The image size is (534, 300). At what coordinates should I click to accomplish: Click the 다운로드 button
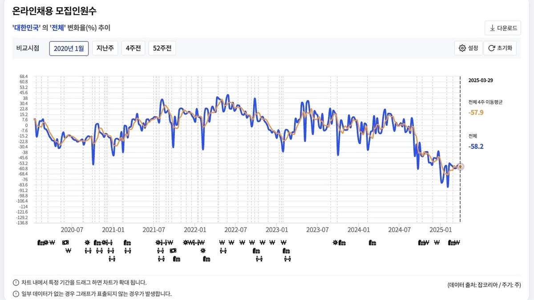pyautogui.click(x=502, y=28)
